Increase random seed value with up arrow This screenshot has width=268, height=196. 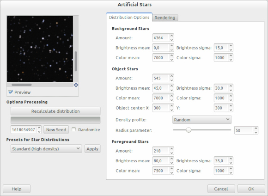tap(39, 128)
